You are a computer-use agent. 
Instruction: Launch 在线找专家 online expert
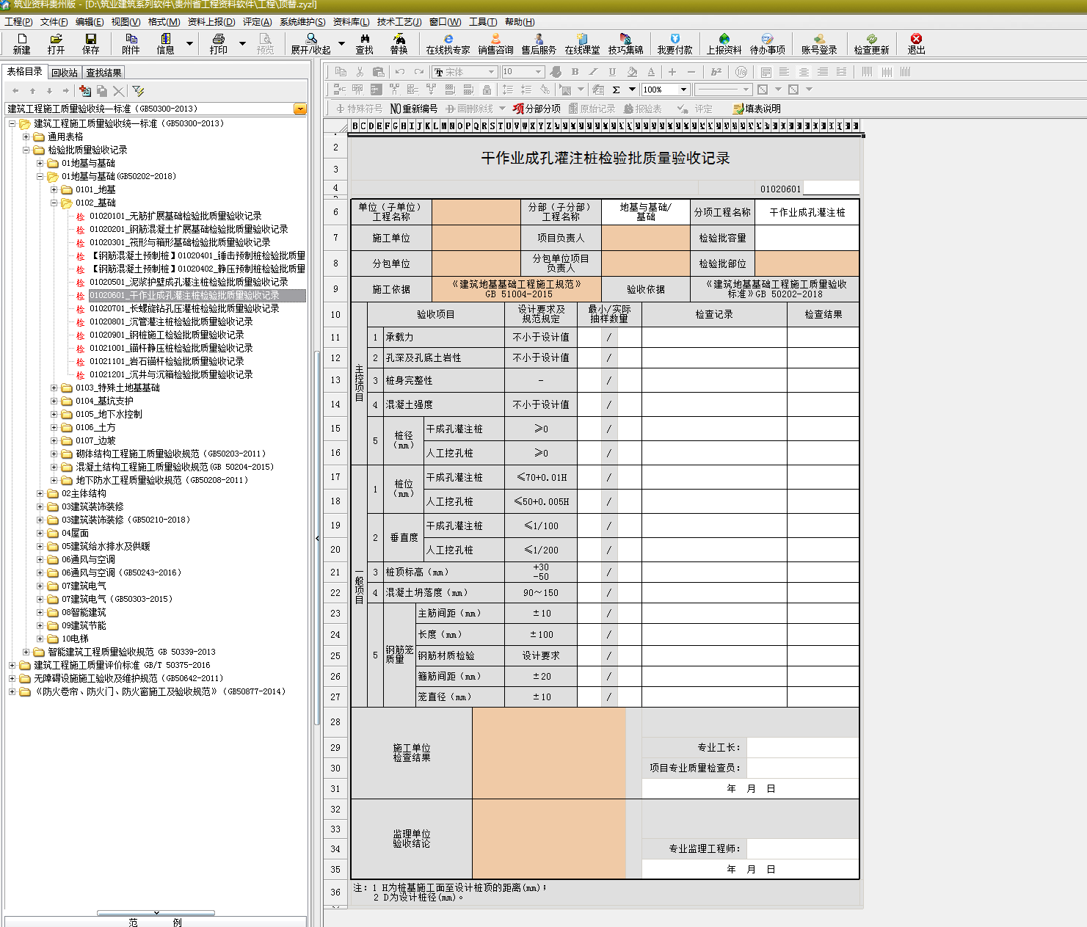pyautogui.click(x=448, y=44)
